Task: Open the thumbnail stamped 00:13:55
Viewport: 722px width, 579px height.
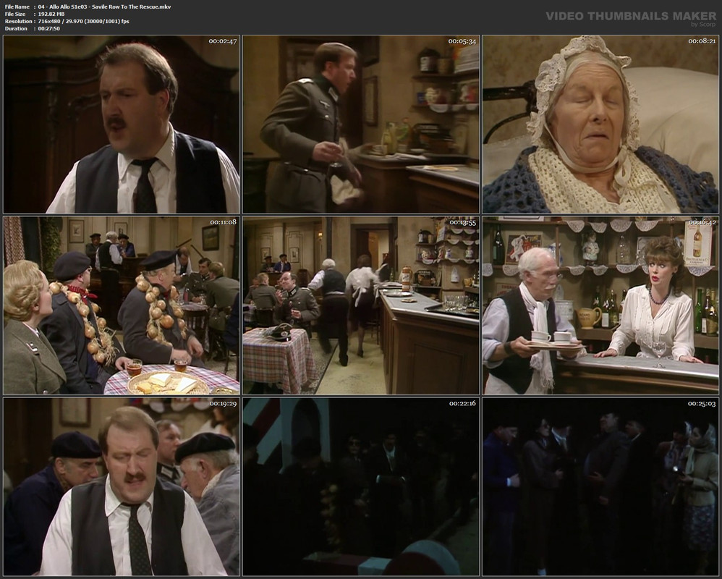Action: pos(361,306)
